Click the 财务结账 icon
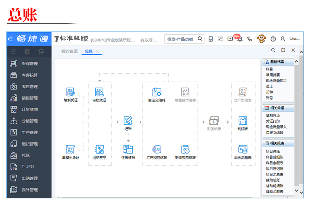 tap(214, 120)
